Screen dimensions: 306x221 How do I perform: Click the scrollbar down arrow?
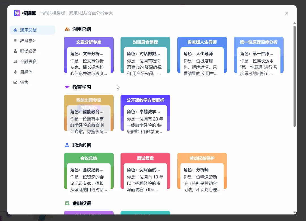(x=294, y=212)
